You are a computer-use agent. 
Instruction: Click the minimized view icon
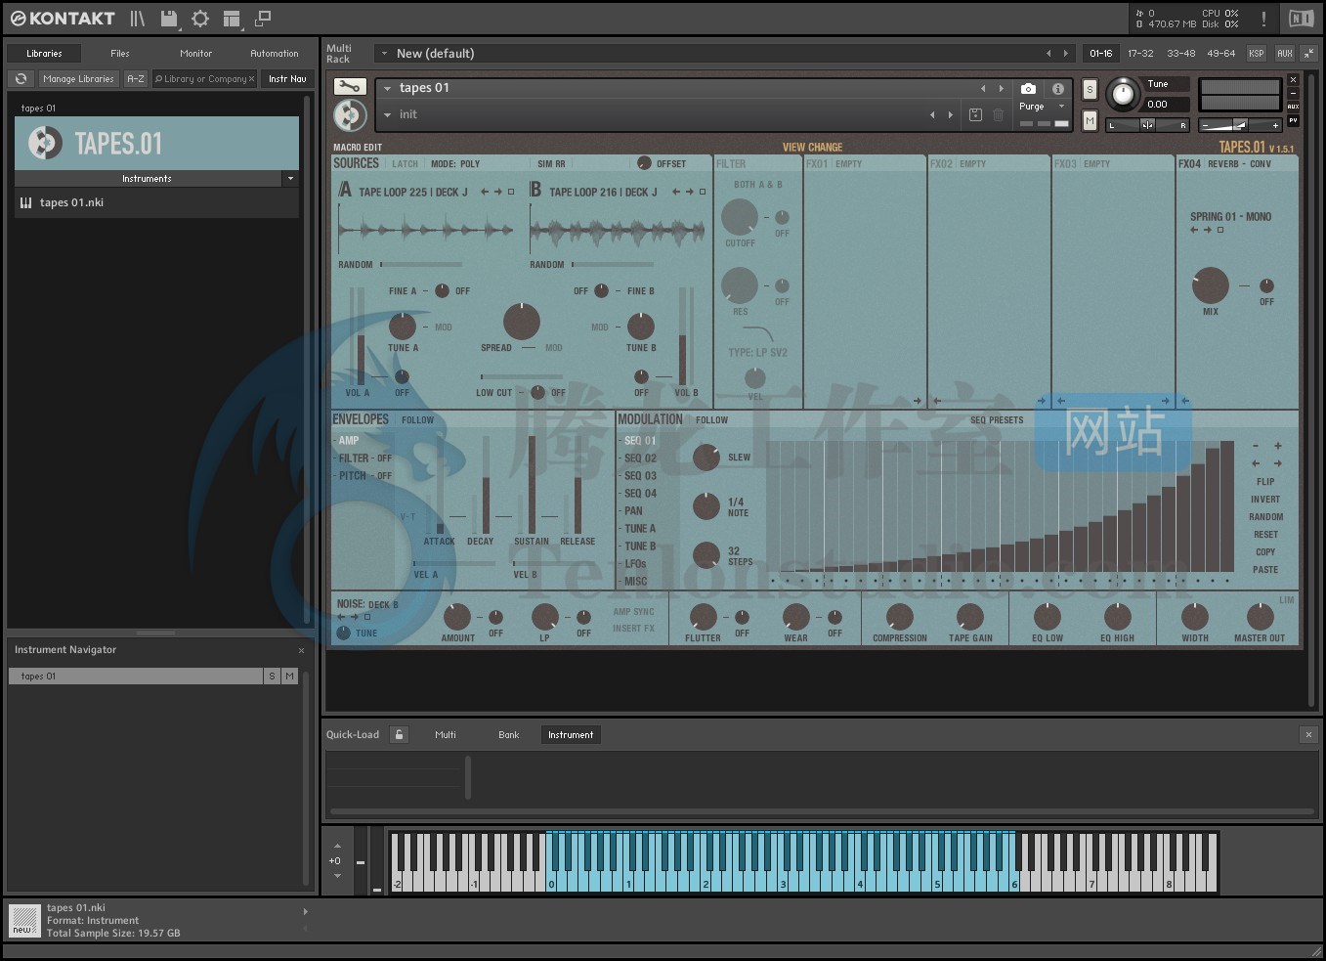[x=263, y=19]
